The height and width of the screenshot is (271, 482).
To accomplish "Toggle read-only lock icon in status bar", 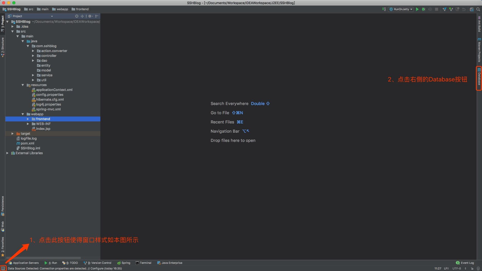I will (x=472, y=268).
